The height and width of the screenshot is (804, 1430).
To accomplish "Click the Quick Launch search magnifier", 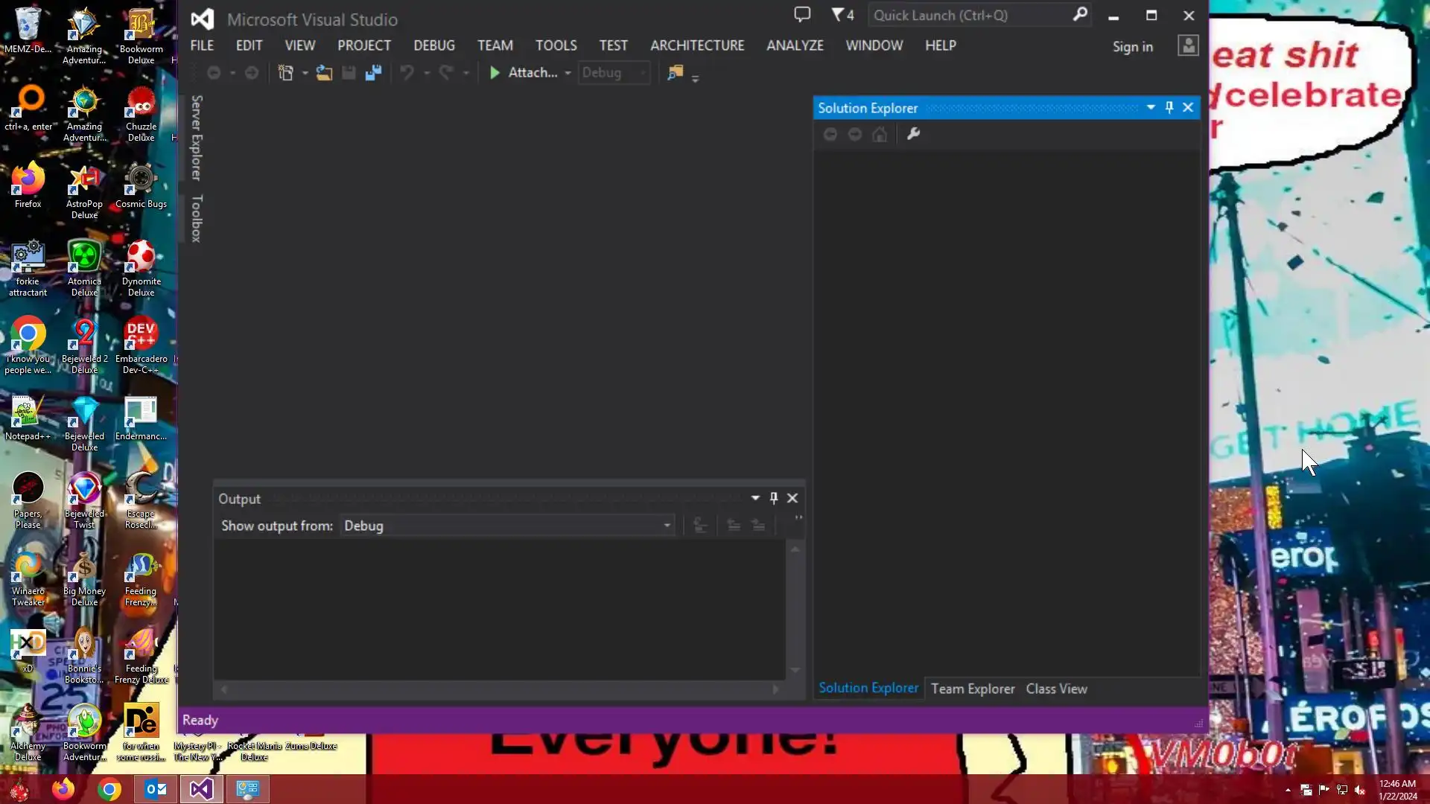I will pyautogui.click(x=1080, y=15).
